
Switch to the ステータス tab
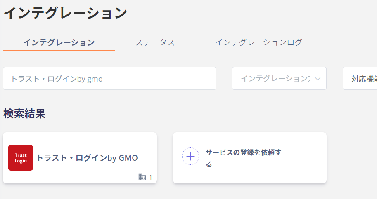click(x=155, y=42)
